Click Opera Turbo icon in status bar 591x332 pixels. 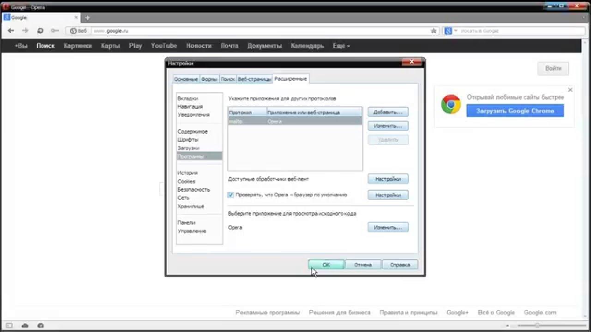40,326
